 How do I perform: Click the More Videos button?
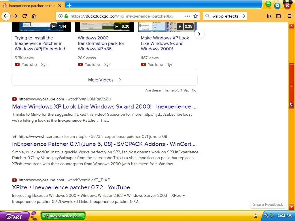click(105, 80)
